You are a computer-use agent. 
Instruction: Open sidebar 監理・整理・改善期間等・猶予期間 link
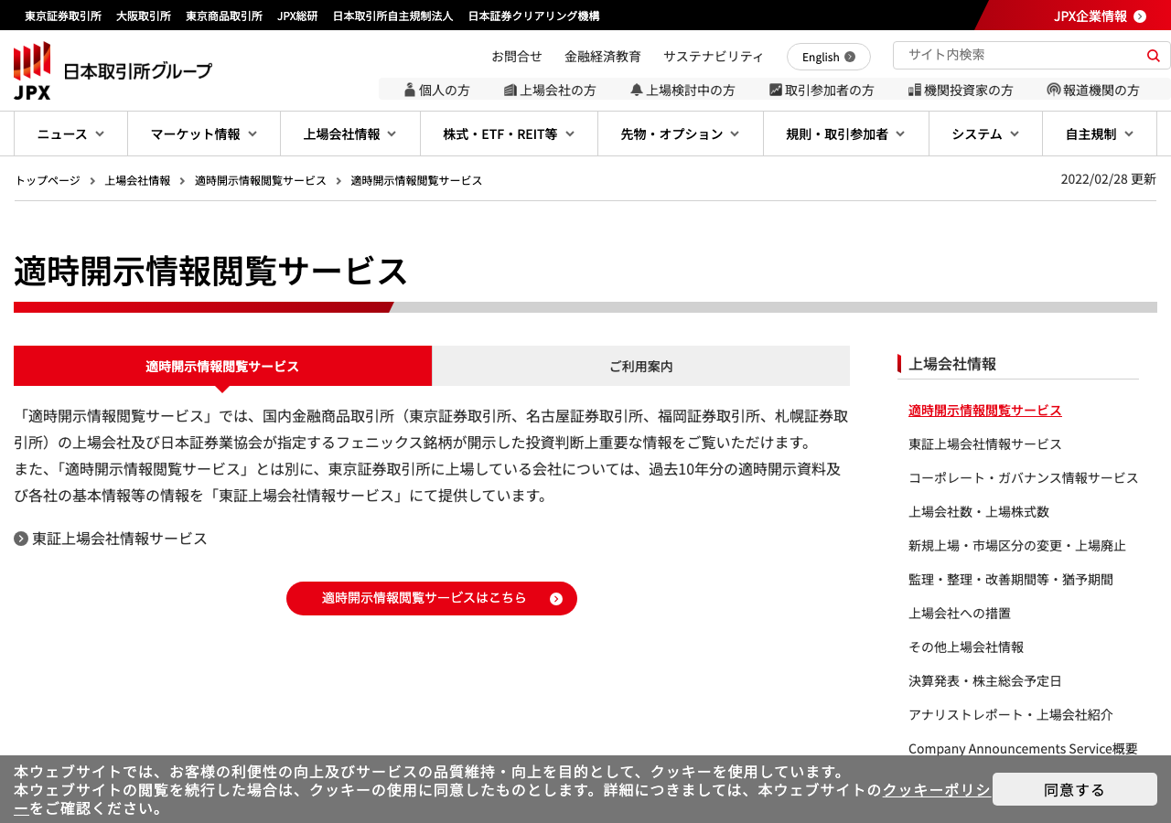pos(1011,579)
